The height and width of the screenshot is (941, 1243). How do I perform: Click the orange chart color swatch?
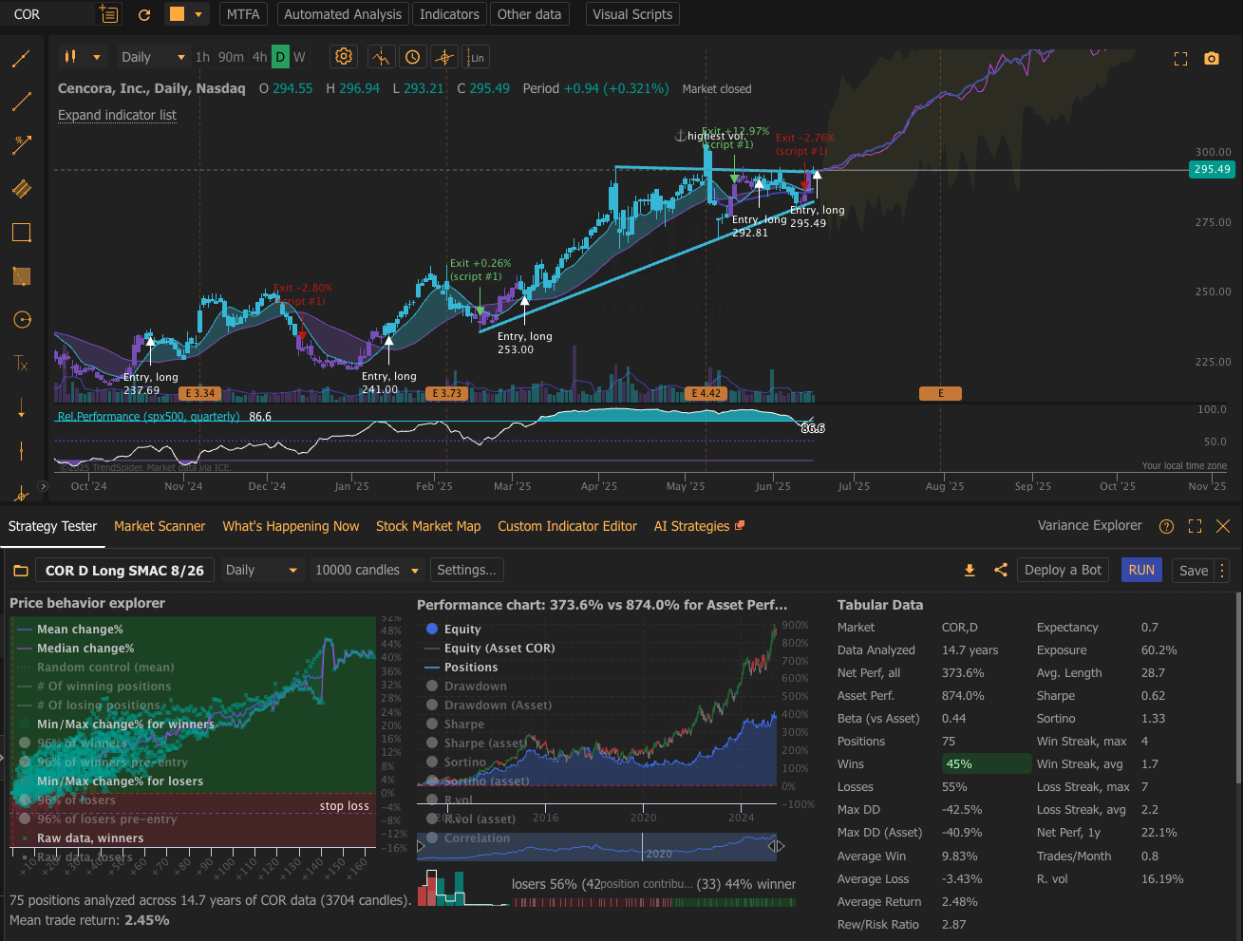pyautogui.click(x=177, y=14)
